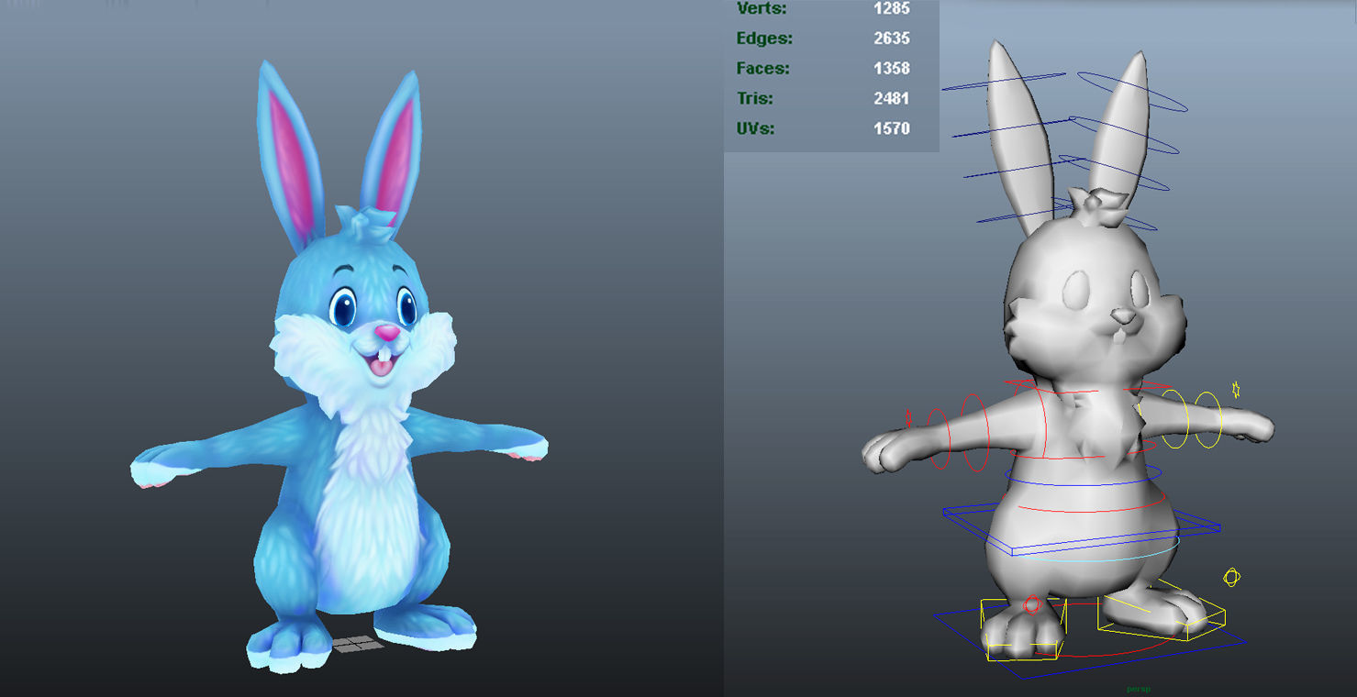Click the face count value 1358
Image resolution: width=1357 pixels, height=697 pixels.
[892, 69]
